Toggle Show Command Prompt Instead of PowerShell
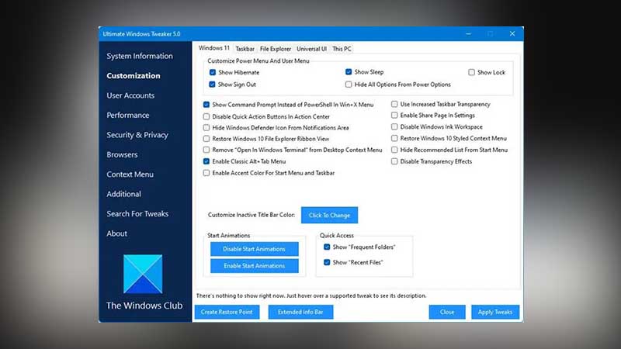The image size is (621, 349). coord(206,105)
